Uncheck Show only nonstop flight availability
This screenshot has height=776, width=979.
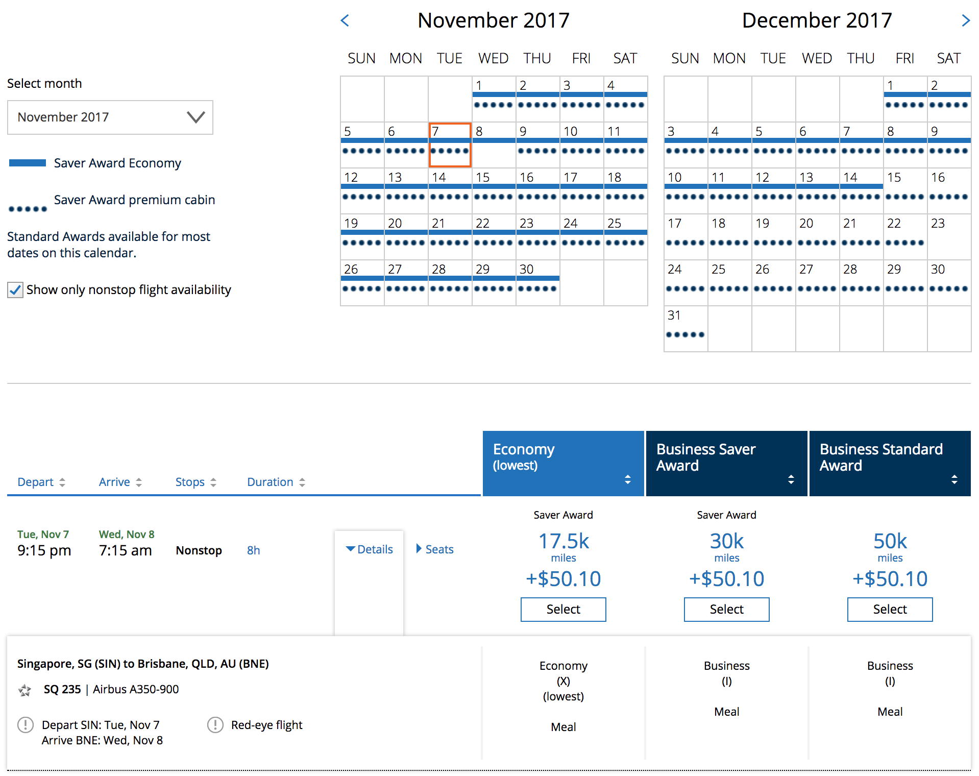click(x=15, y=290)
